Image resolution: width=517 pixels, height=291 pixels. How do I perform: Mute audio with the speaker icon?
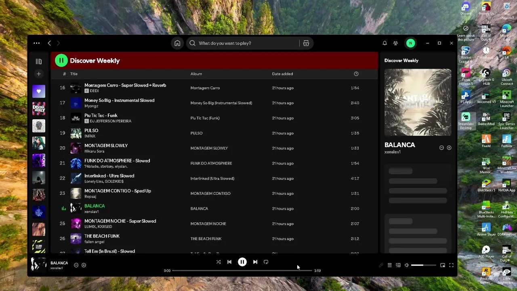coord(407,266)
